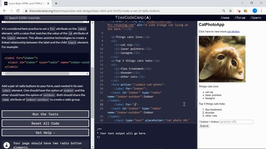Select the first Indoor radio button in preview

(x=199, y=122)
